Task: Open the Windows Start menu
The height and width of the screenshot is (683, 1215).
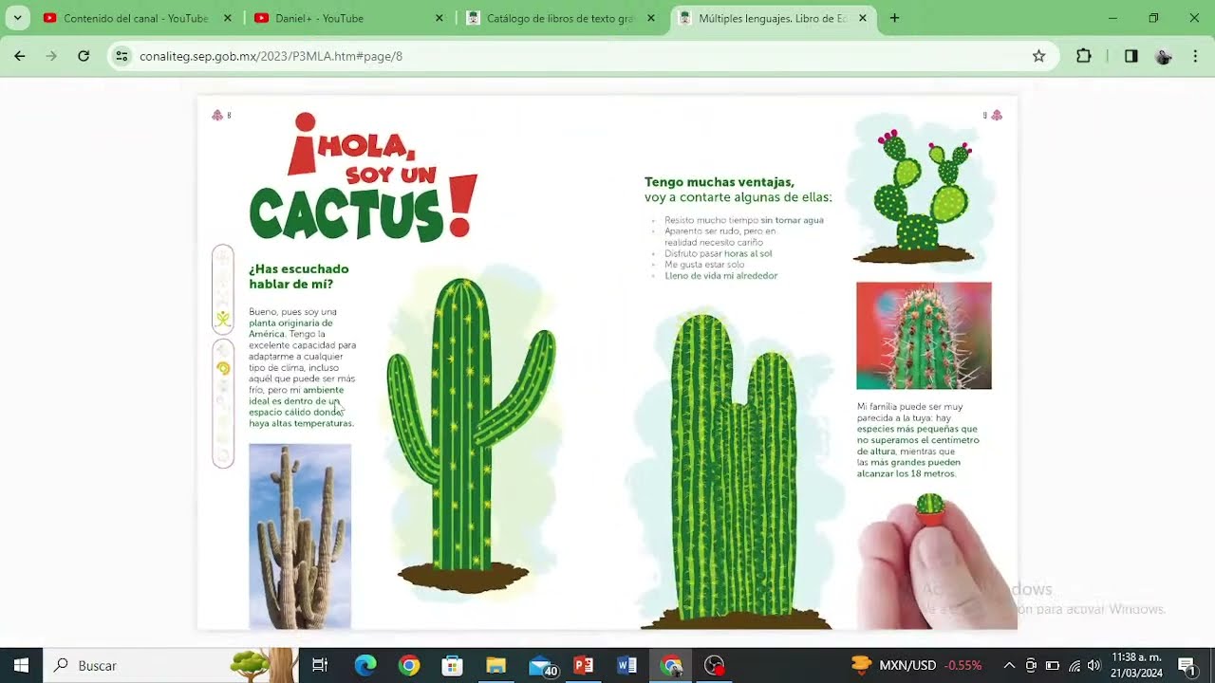Action: click(x=21, y=665)
